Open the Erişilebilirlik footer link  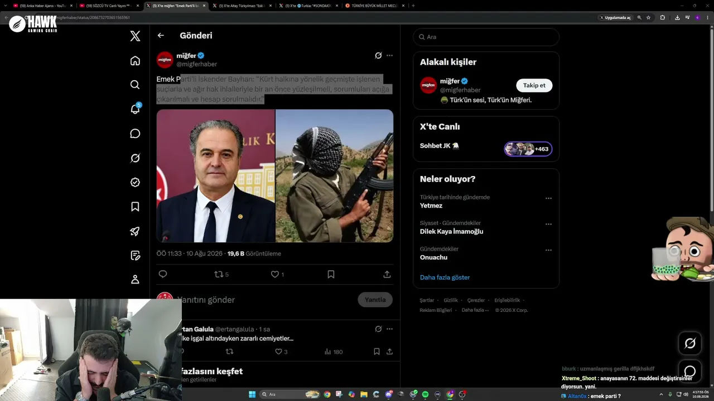pos(507,300)
